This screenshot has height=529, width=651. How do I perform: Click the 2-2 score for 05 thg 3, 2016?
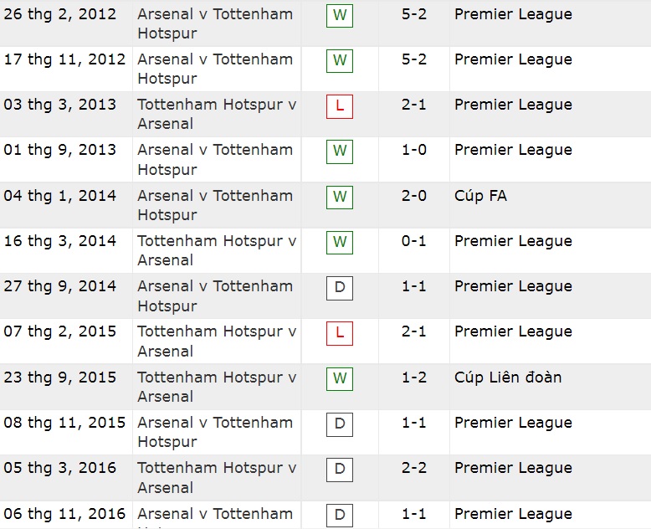tap(414, 469)
